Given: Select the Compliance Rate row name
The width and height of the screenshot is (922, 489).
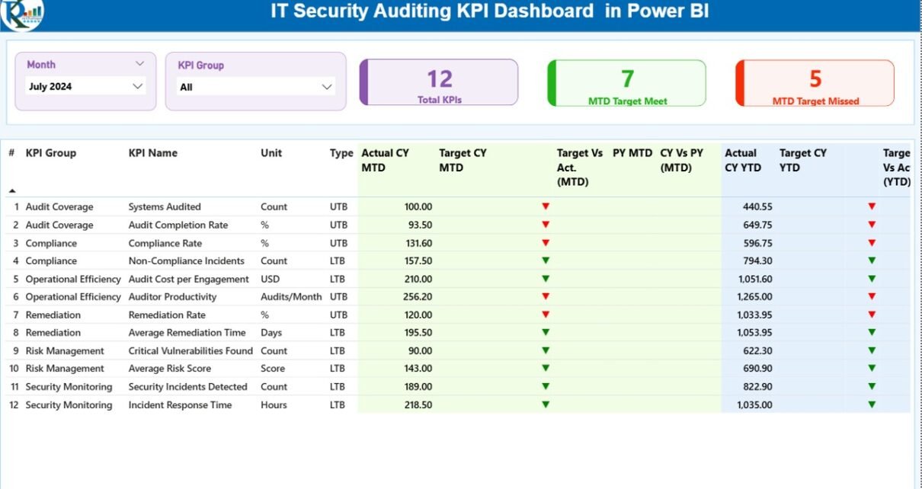Looking at the screenshot, I should [x=165, y=243].
